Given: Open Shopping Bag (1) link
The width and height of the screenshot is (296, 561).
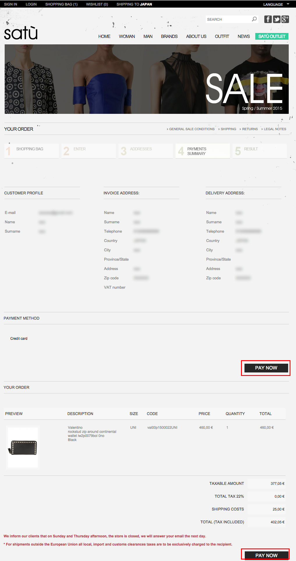Looking at the screenshot, I should (x=61, y=4).
